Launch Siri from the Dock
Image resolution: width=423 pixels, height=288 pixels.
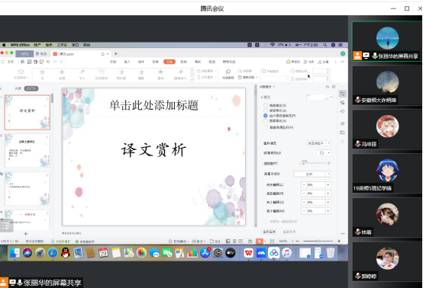(27, 253)
